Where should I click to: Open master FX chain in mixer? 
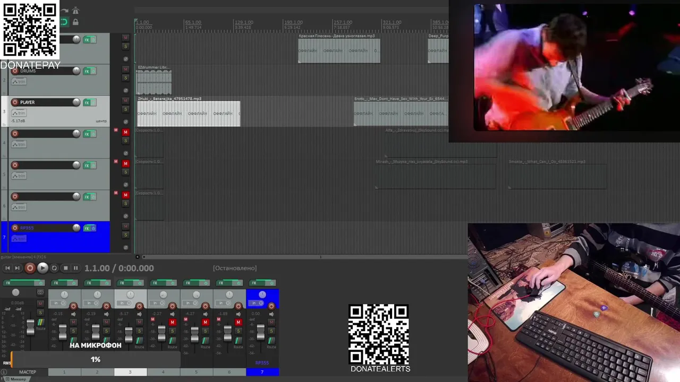coord(19,283)
